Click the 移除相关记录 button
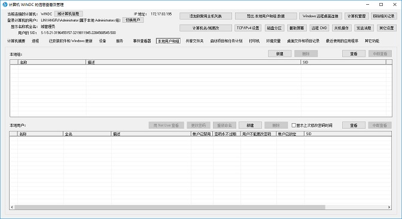The width and height of the screenshot is (402, 219). [x=384, y=16]
